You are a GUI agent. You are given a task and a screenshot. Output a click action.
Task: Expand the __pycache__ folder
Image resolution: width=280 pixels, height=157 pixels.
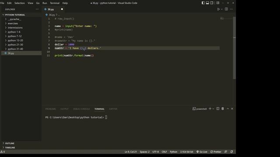coord(21,19)
